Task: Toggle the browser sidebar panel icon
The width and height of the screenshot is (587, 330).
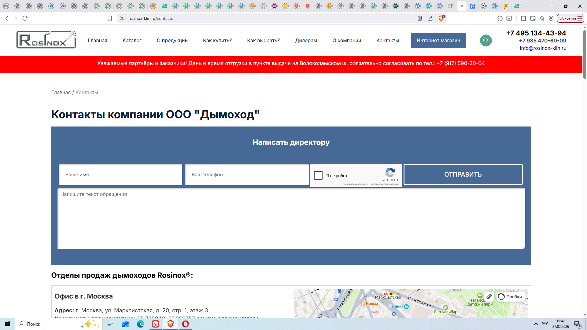Action: point(523,18)
